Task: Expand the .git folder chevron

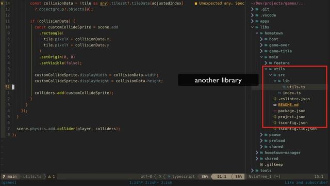Action: coord(252,9)
